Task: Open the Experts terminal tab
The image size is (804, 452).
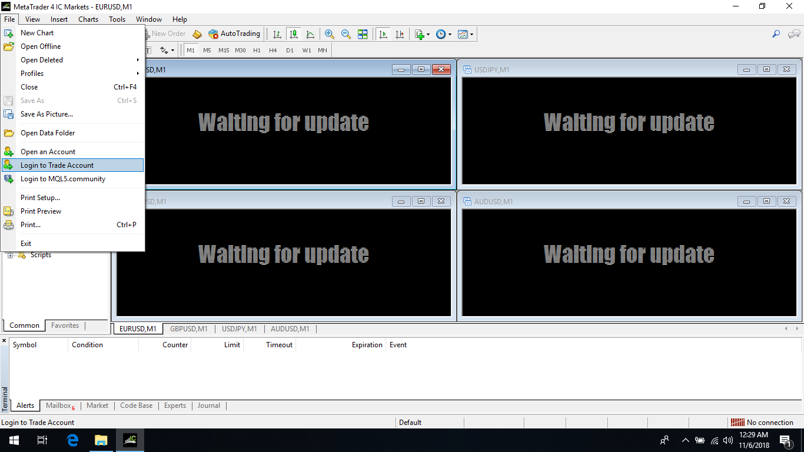Action: [x=175, y=406]
